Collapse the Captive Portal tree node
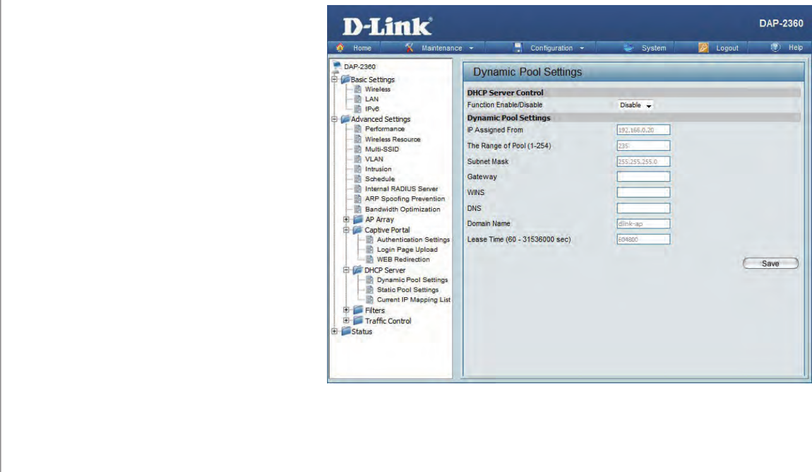This screenshot has height=472, width=812. point(346,230)
